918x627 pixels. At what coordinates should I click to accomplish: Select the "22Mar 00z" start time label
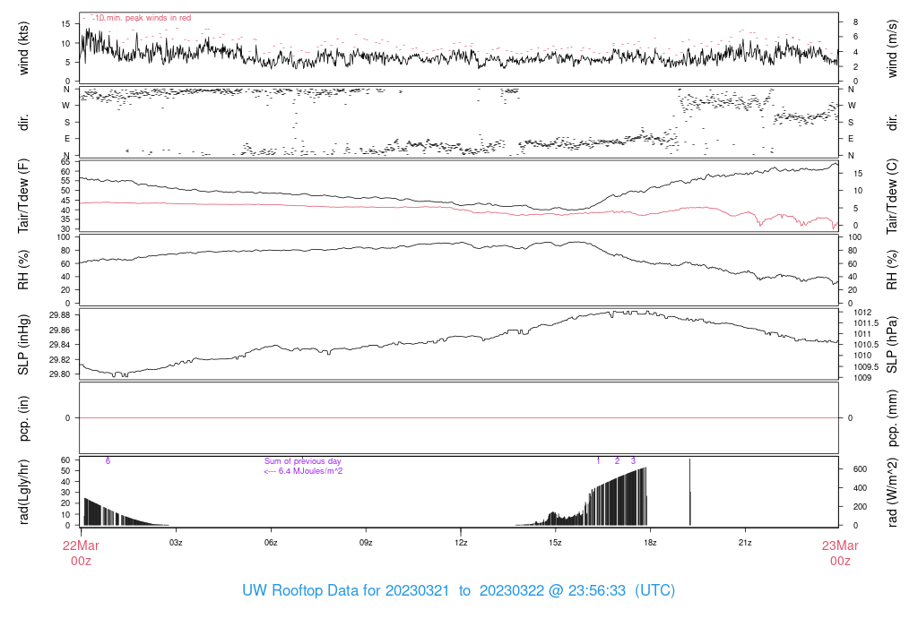click(x=81, y=553)
